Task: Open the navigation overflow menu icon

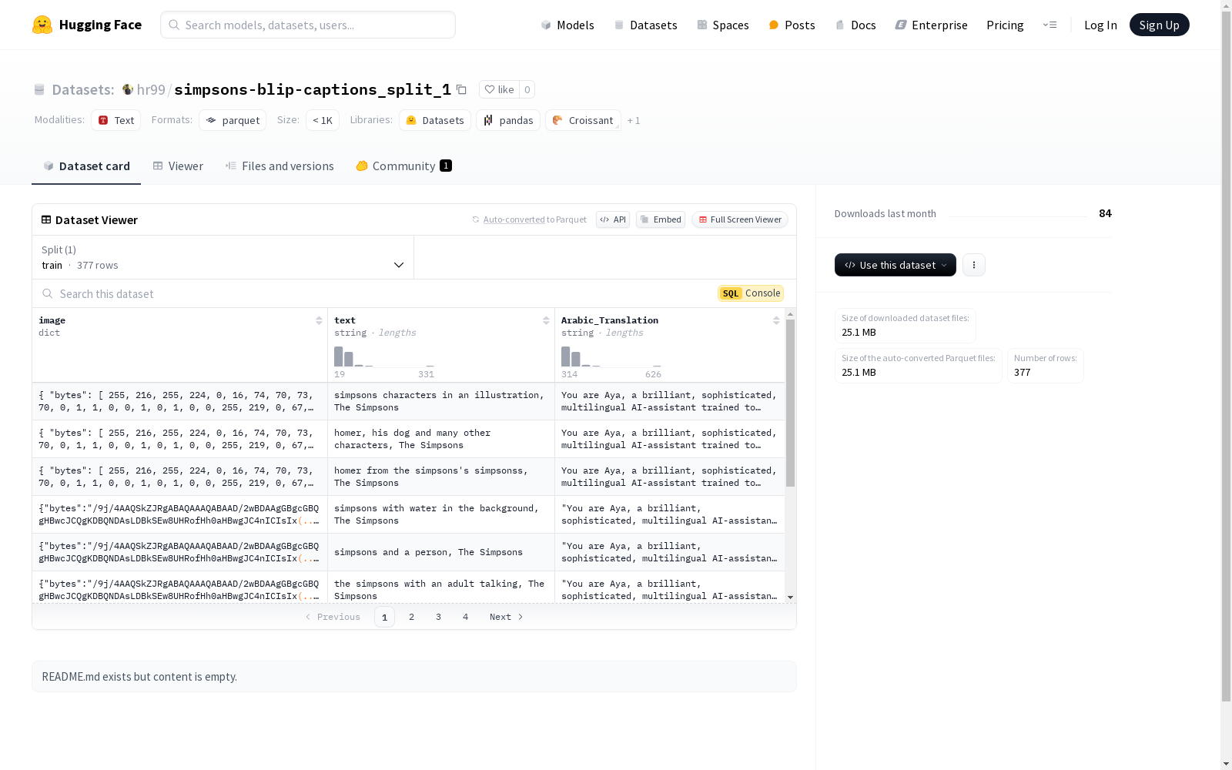Action: pos(1050,25)
